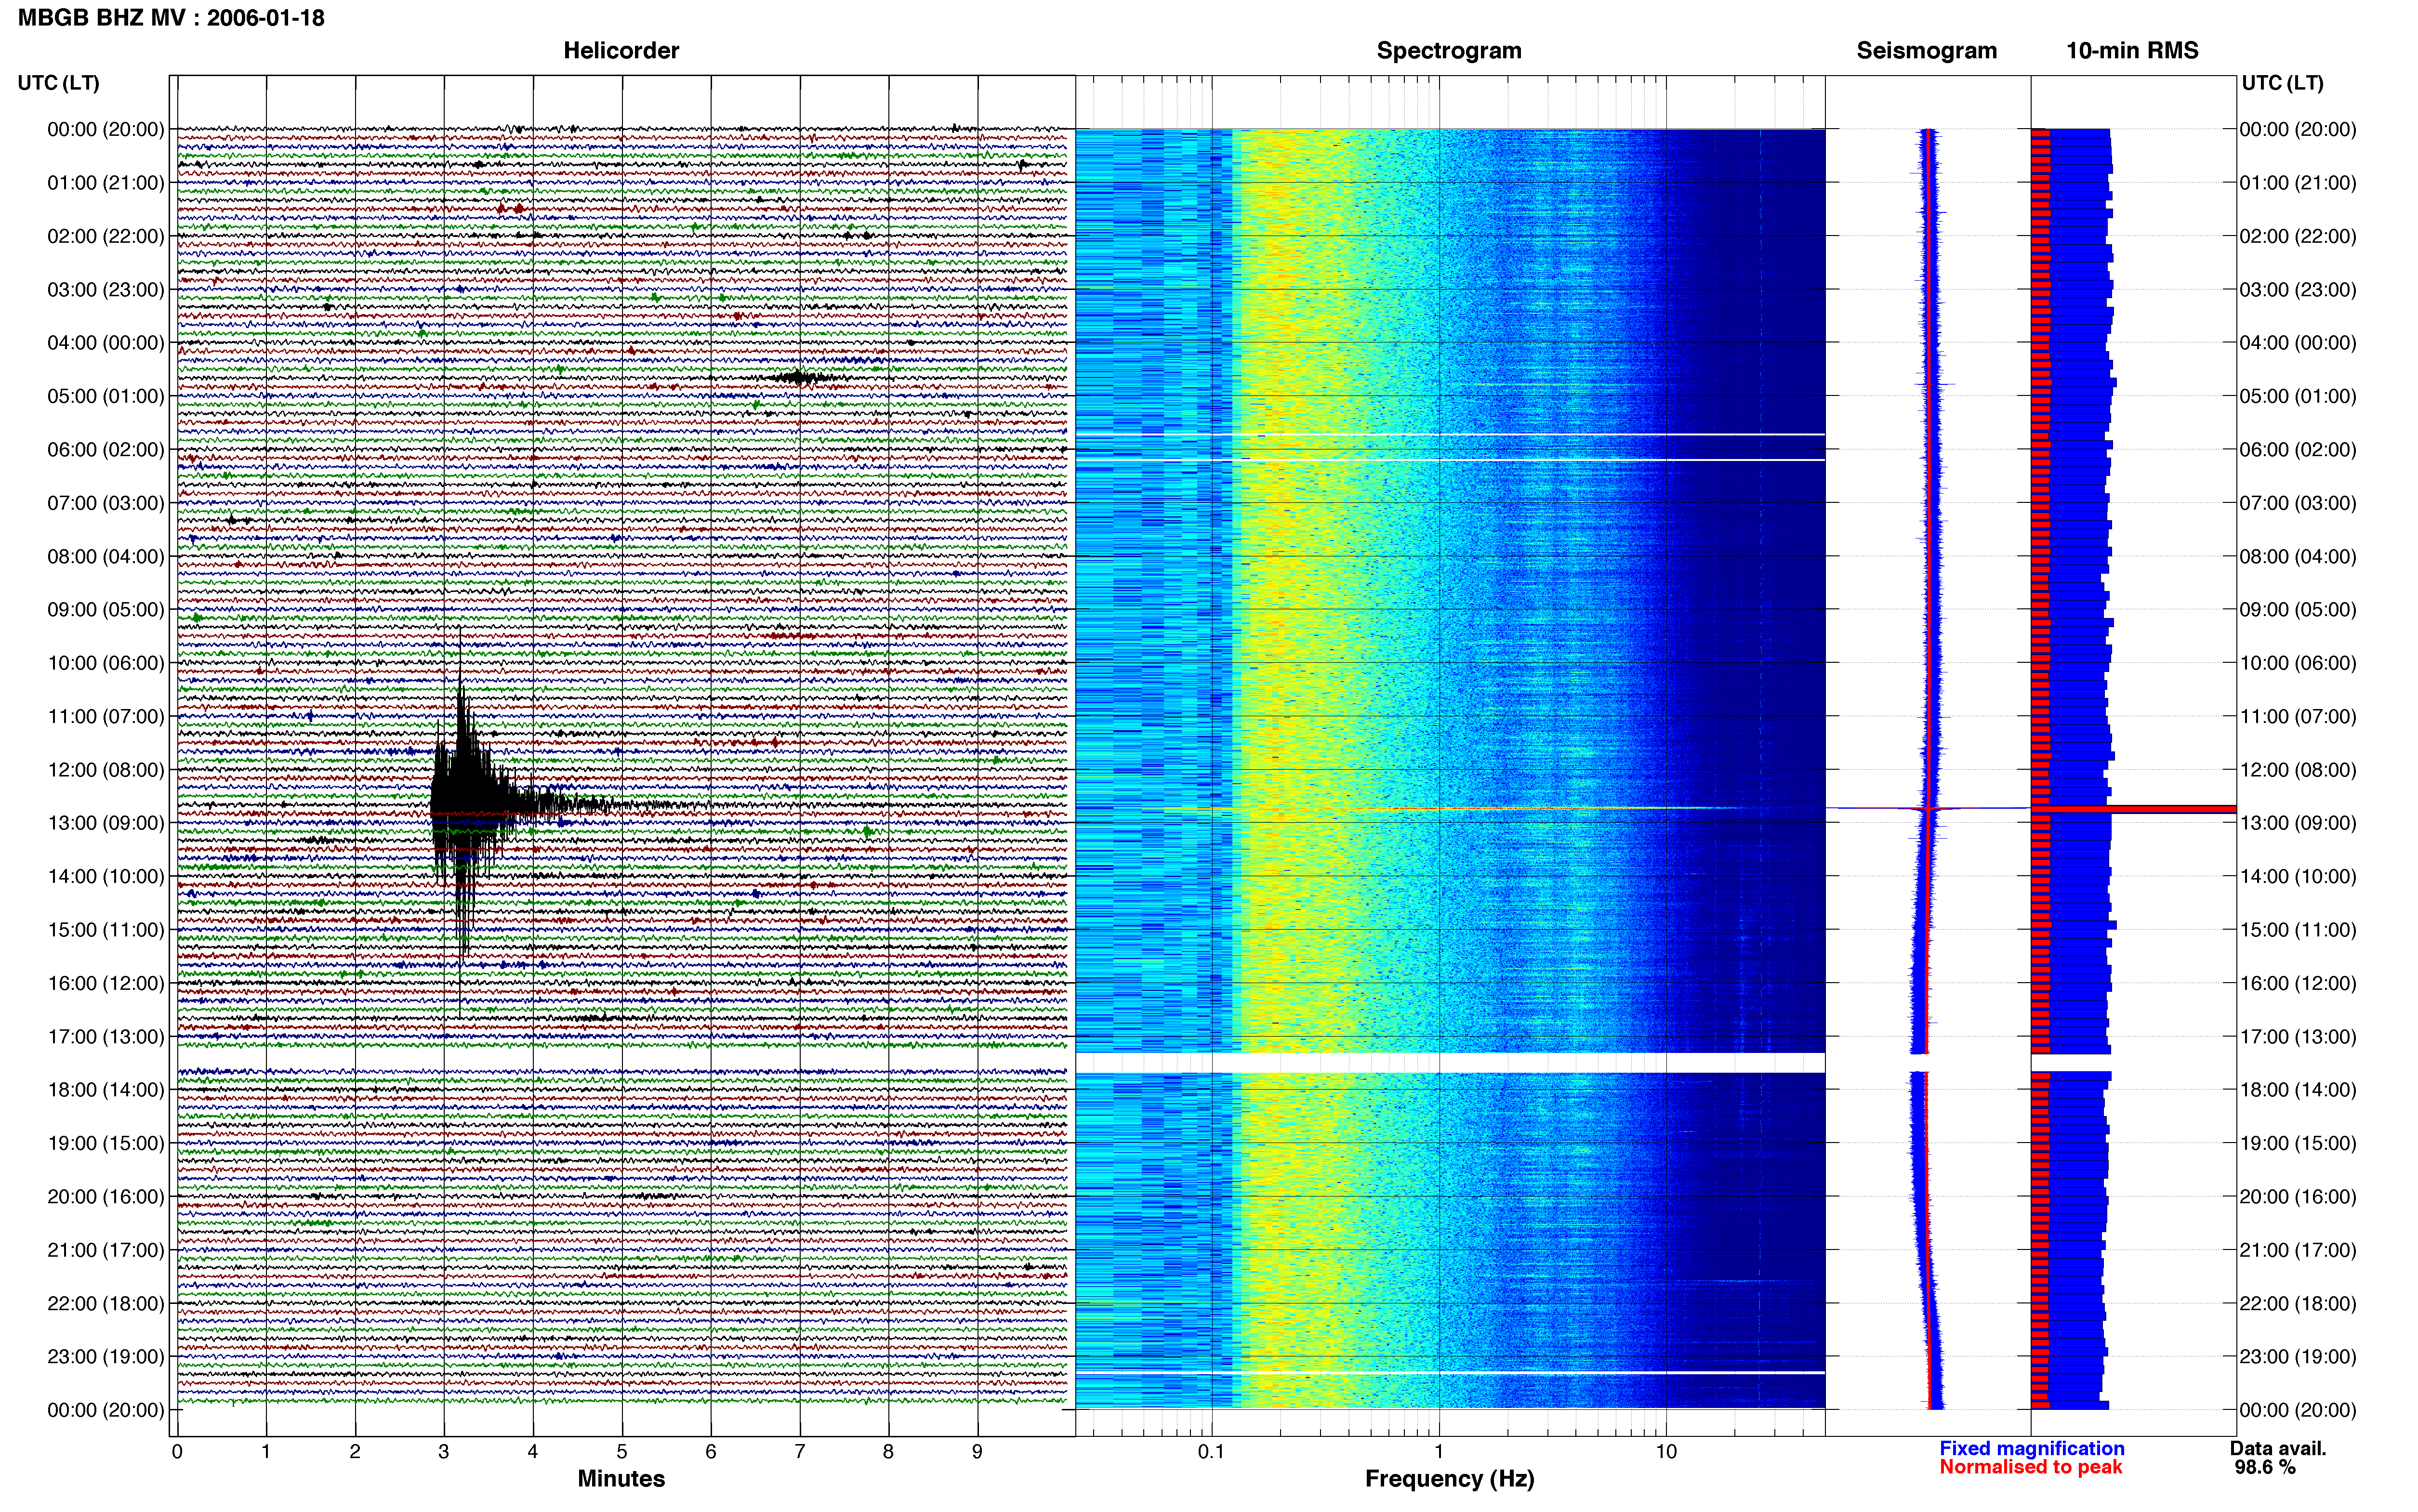Click minute tick '9' on helicorder axis
The image size is (2418, 1512).
click(x=977, y=1452)
